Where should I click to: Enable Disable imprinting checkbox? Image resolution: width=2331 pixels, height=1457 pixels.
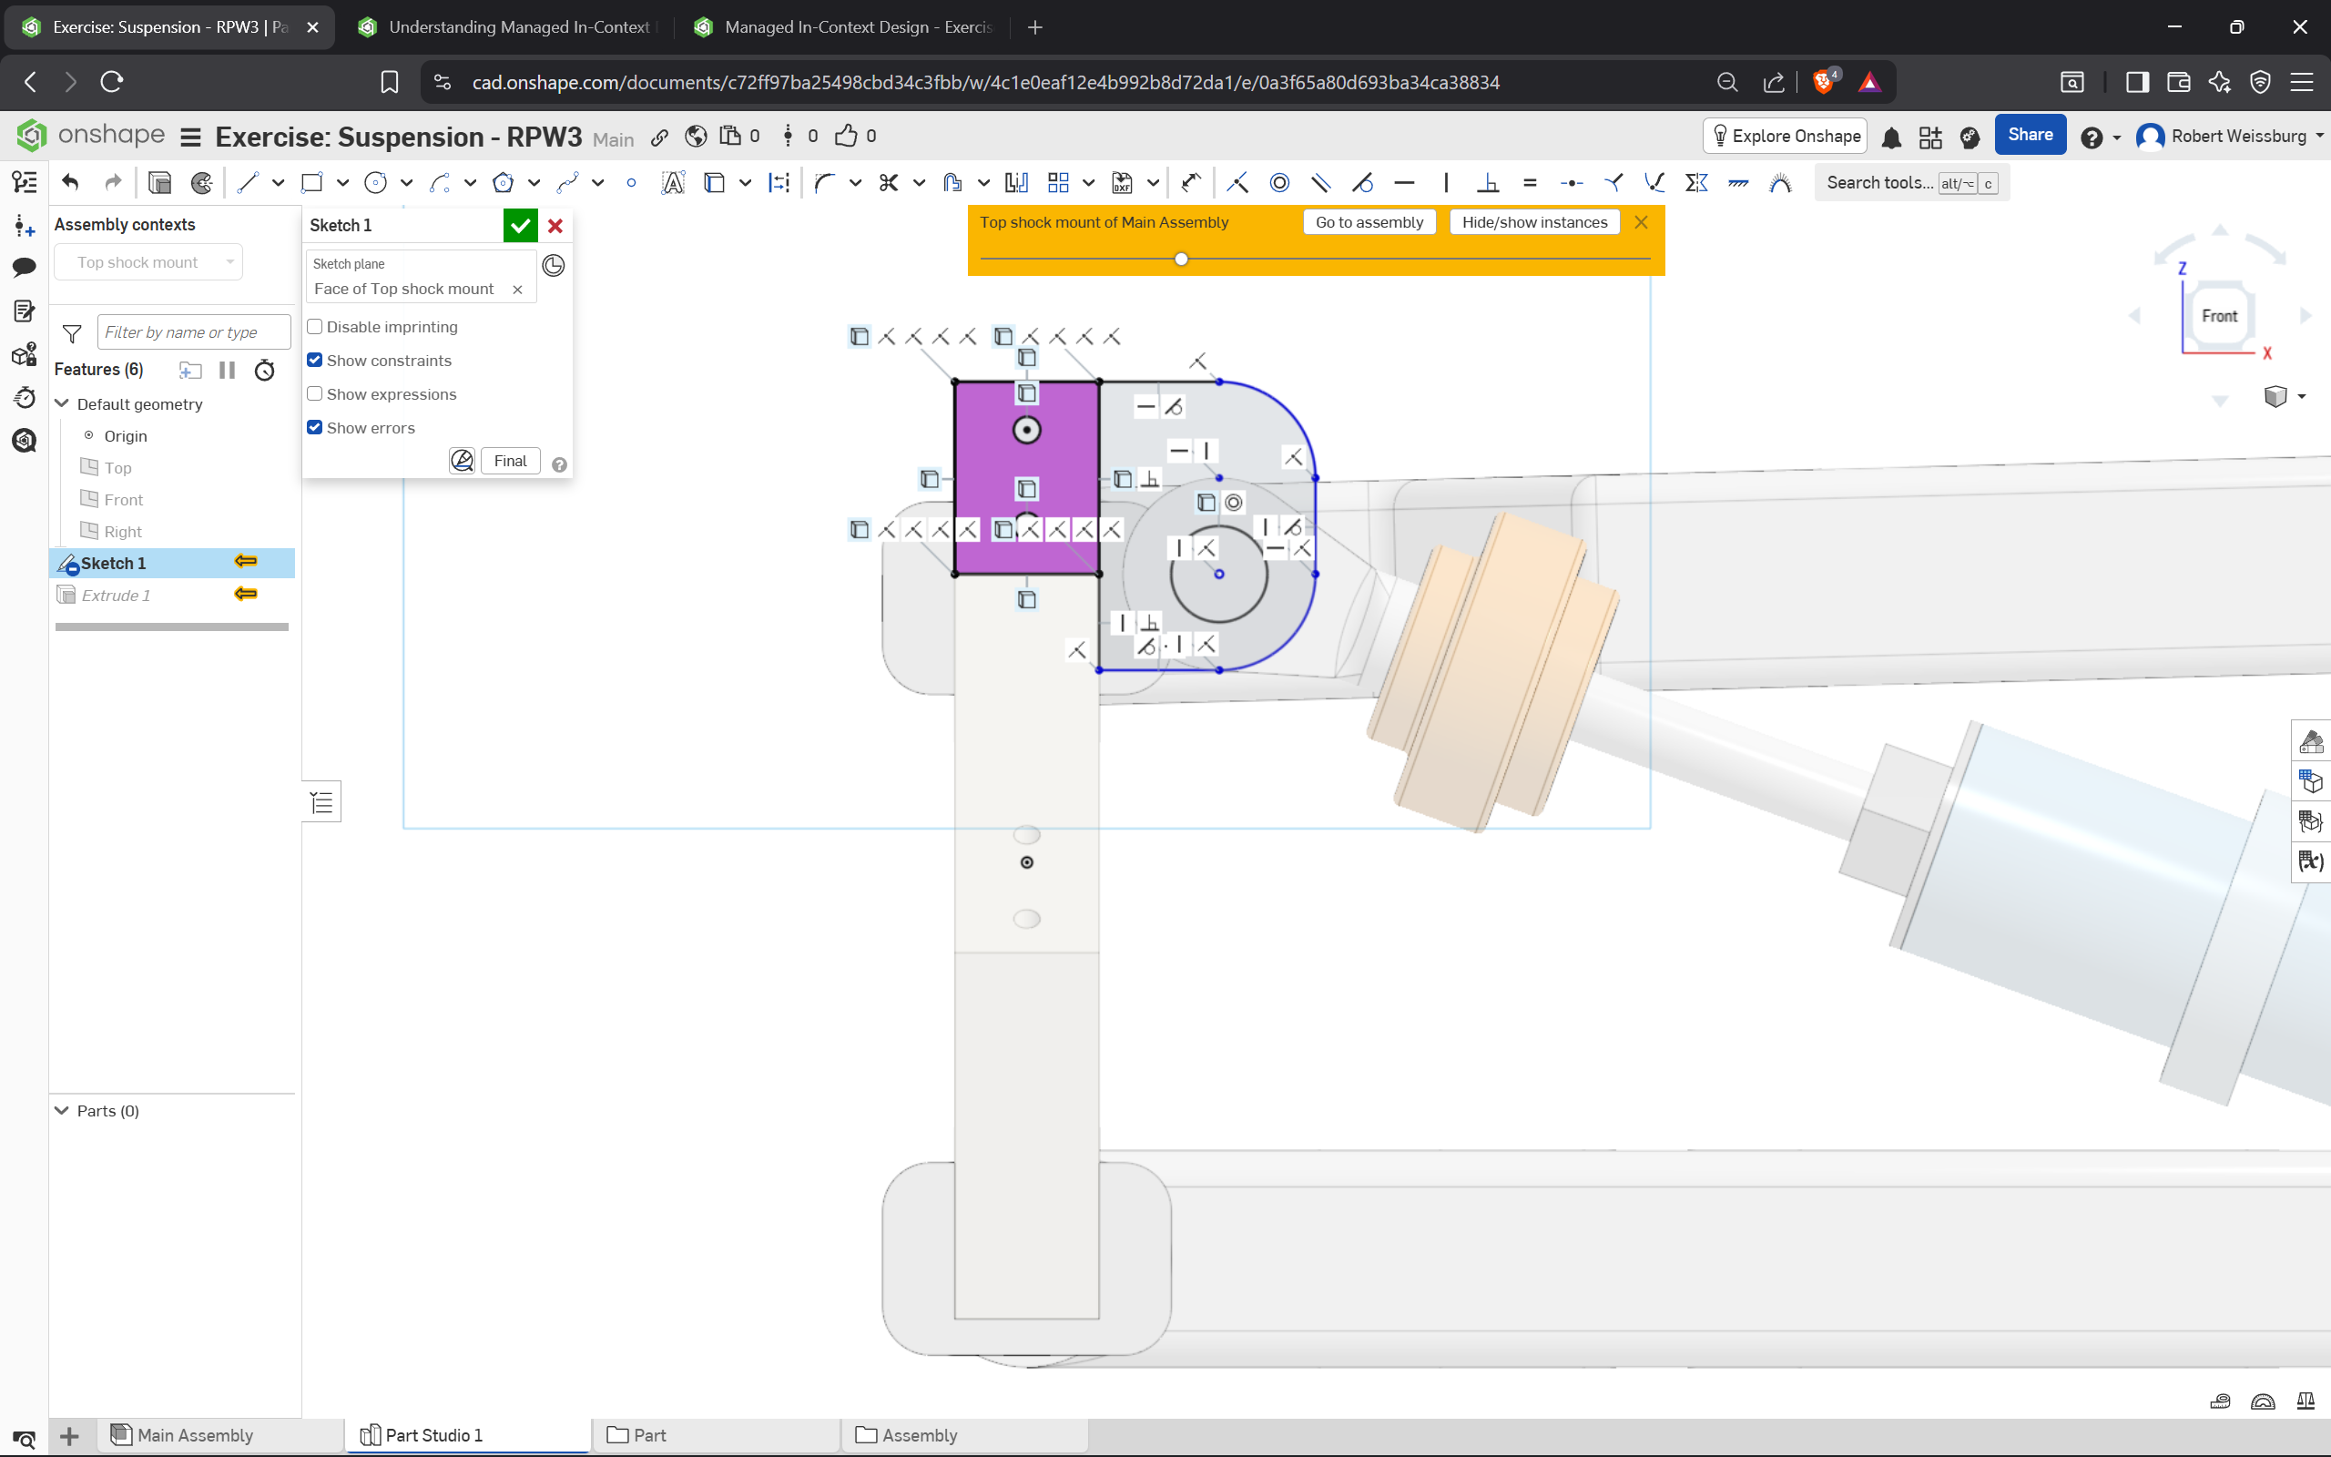coord(315,327)
